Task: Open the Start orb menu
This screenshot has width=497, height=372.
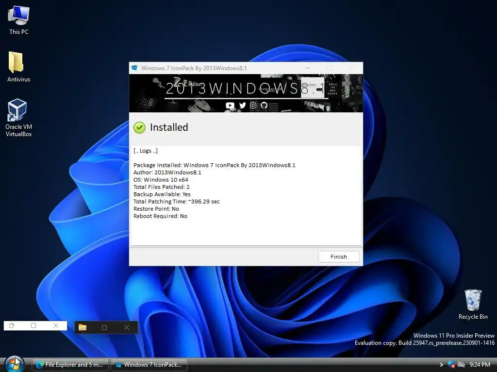Action: pyautogui.click(x=15, y=364)
